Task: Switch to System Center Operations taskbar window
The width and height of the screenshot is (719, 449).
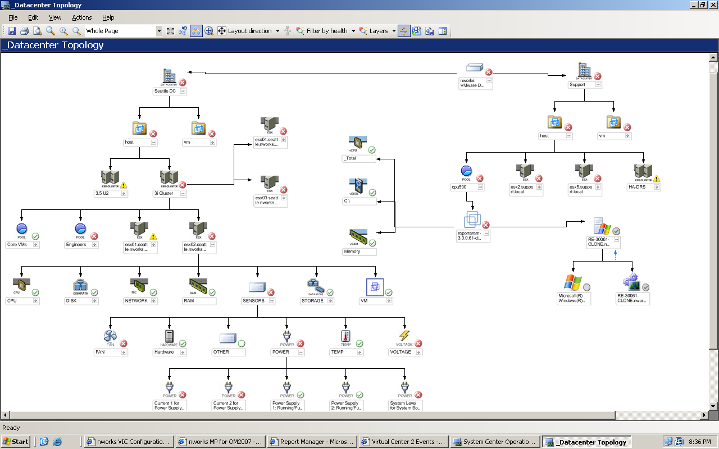Action: click(495, 442)
